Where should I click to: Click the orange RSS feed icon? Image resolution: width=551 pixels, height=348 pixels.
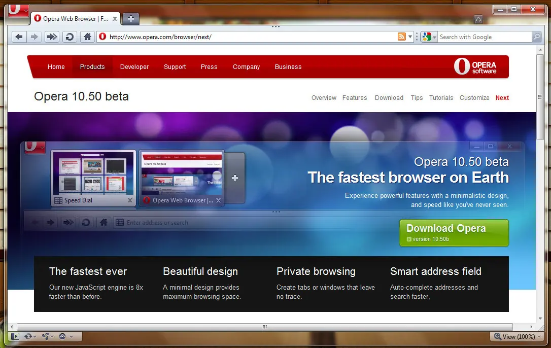pyautogui.click(x=402, y=37)
